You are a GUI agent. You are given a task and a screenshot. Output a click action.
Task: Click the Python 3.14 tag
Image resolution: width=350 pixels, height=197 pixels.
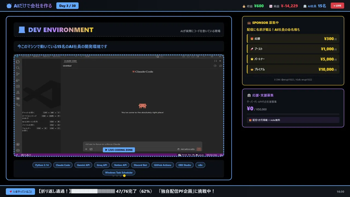coord(42,165)
